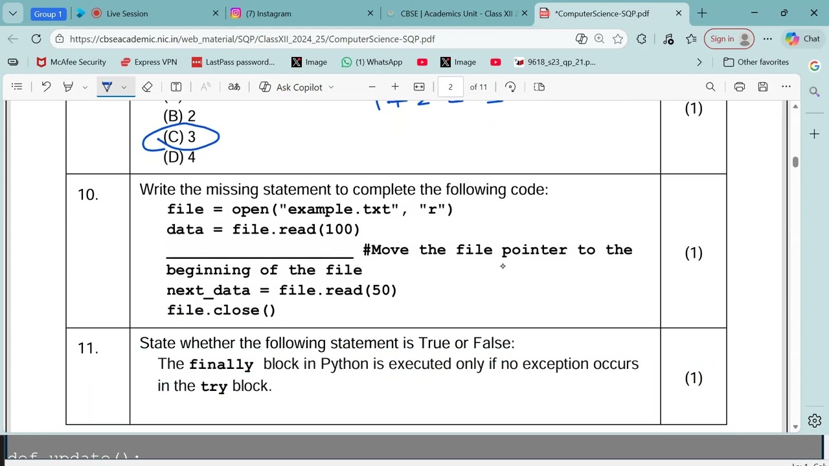Click the Group 1 tab group label

(48, 14)
